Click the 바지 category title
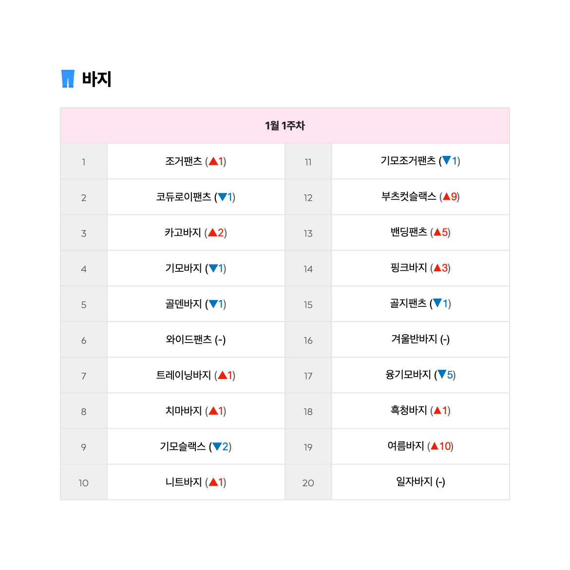Screen dimensions: 570x570 coord(96,79)
